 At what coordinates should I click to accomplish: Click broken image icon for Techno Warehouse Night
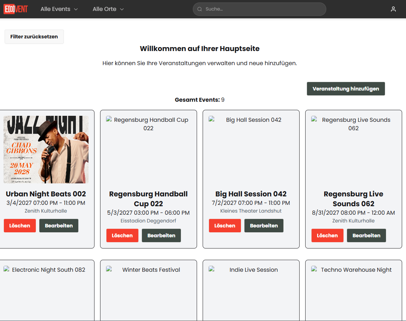[x=314, y=269]
